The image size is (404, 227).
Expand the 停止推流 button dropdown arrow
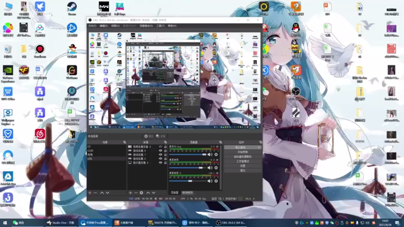pos(259,147)
